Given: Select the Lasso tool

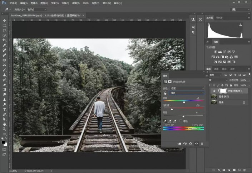Looking at the screenshot, I should coord(4,30).
